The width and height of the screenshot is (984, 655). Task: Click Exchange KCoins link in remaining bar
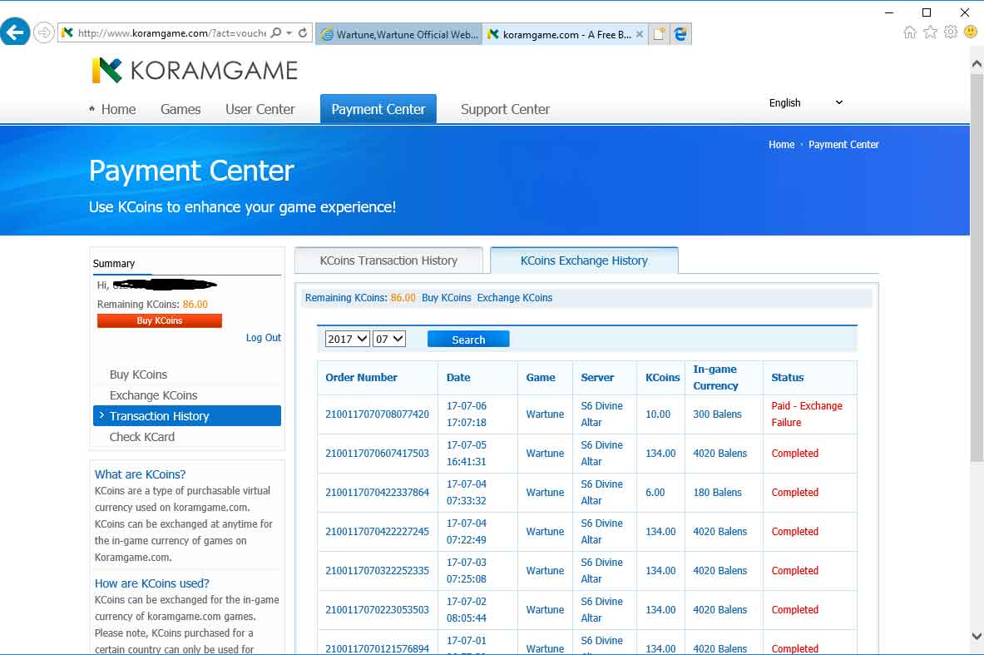515,298
